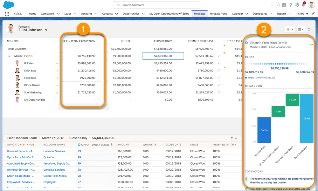The image size is (318, 191).
Task: Click the up arrow above opportunity list
Action: coord(232,138)
